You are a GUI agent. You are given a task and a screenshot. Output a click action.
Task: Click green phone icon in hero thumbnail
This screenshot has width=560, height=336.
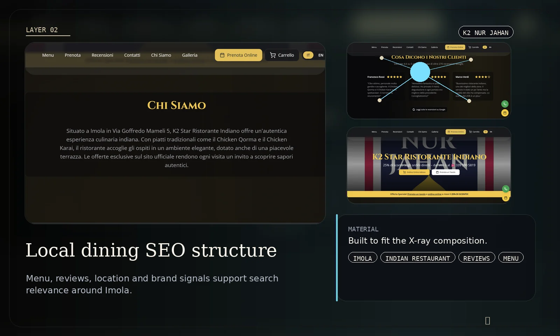click(x=505, y=189)
